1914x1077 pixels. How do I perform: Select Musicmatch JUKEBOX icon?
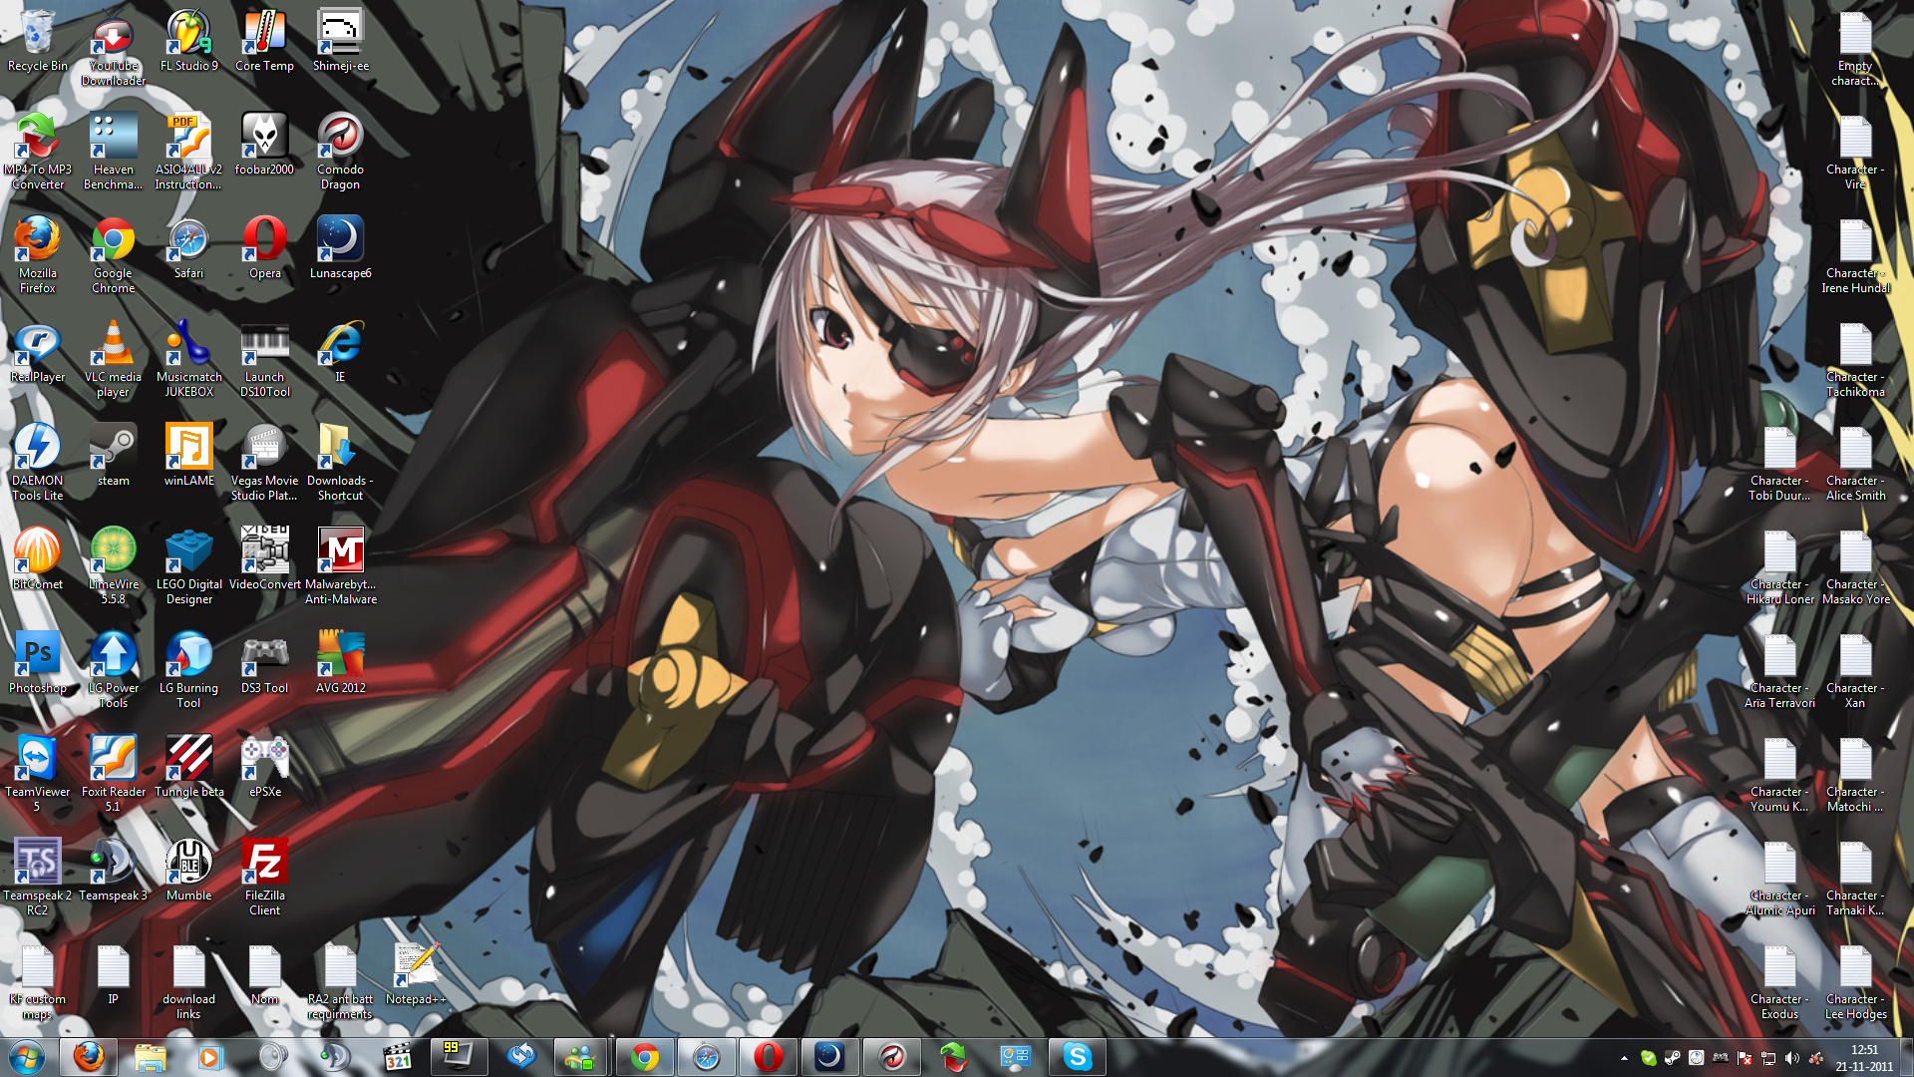point(189,359)
